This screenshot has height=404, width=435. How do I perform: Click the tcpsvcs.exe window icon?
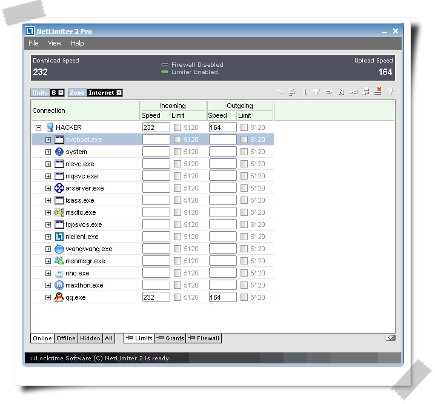[x=59, y=224]
